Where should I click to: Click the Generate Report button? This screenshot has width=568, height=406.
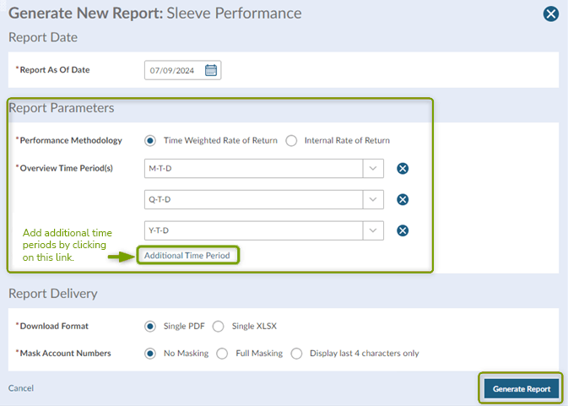point(521,388)
